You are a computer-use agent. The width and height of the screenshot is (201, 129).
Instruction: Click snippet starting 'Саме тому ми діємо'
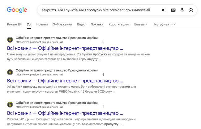[x=79, y=57]
